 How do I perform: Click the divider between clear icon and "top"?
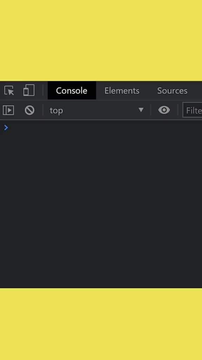click(x=43, y=110)
